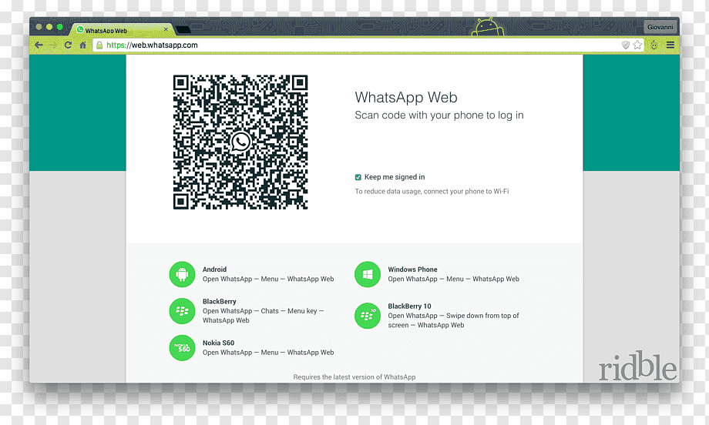Click the Windows Phone heading text
This screenshot has width=709, height=425.
(x=412, y=269)
